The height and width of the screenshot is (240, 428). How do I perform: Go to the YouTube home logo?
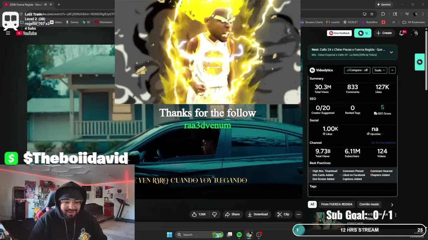click(26, 33)
